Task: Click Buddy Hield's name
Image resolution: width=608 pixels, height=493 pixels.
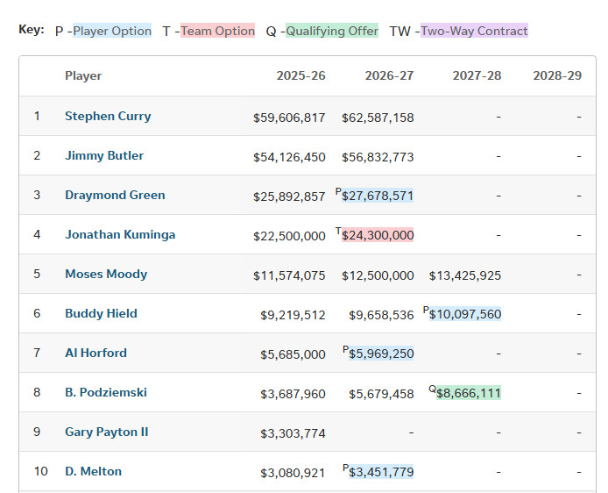Action: tap(101, 313)
